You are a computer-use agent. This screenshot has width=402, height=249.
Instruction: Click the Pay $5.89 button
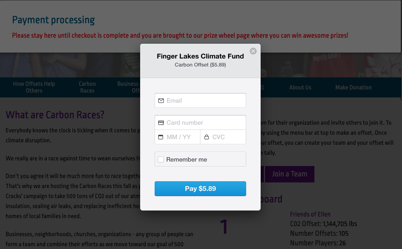point(200,188)
